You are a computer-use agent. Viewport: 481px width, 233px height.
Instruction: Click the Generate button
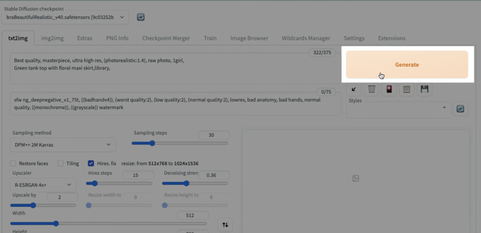(407, 65)
